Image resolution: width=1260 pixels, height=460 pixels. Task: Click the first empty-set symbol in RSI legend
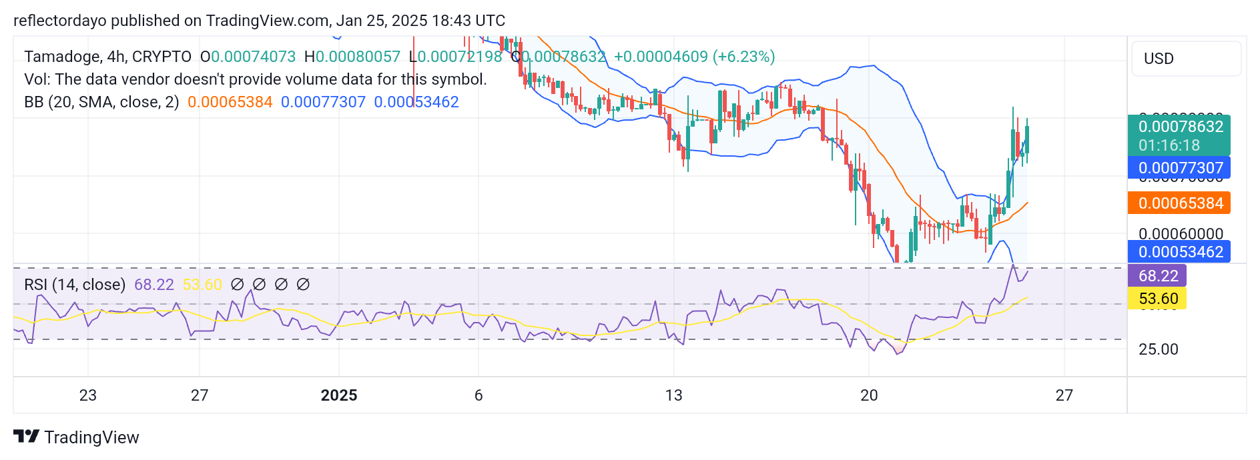(237, 285)
